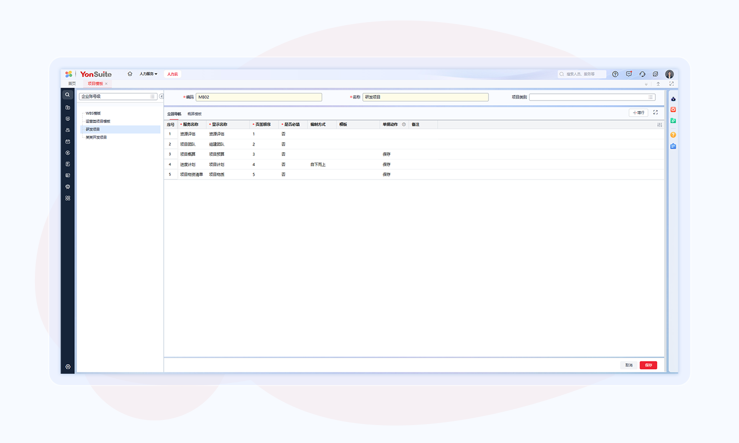Click the user avatar in top right

(x=669, y=74)
